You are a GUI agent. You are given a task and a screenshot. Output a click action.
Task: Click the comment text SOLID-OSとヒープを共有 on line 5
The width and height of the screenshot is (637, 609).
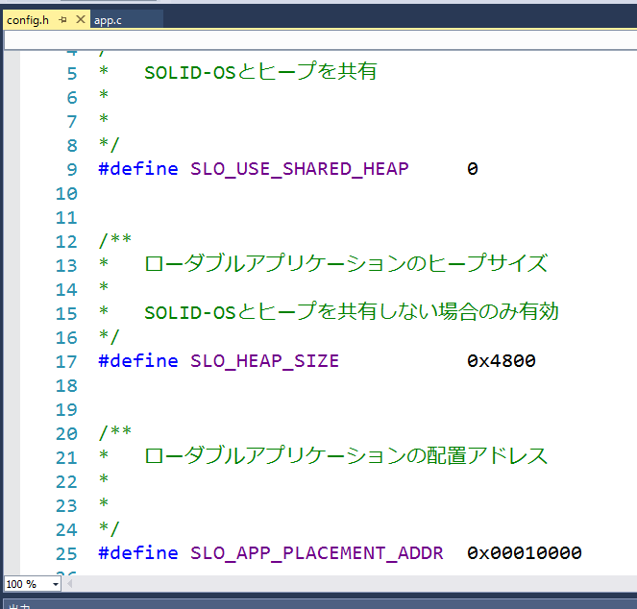pos(260,73)
